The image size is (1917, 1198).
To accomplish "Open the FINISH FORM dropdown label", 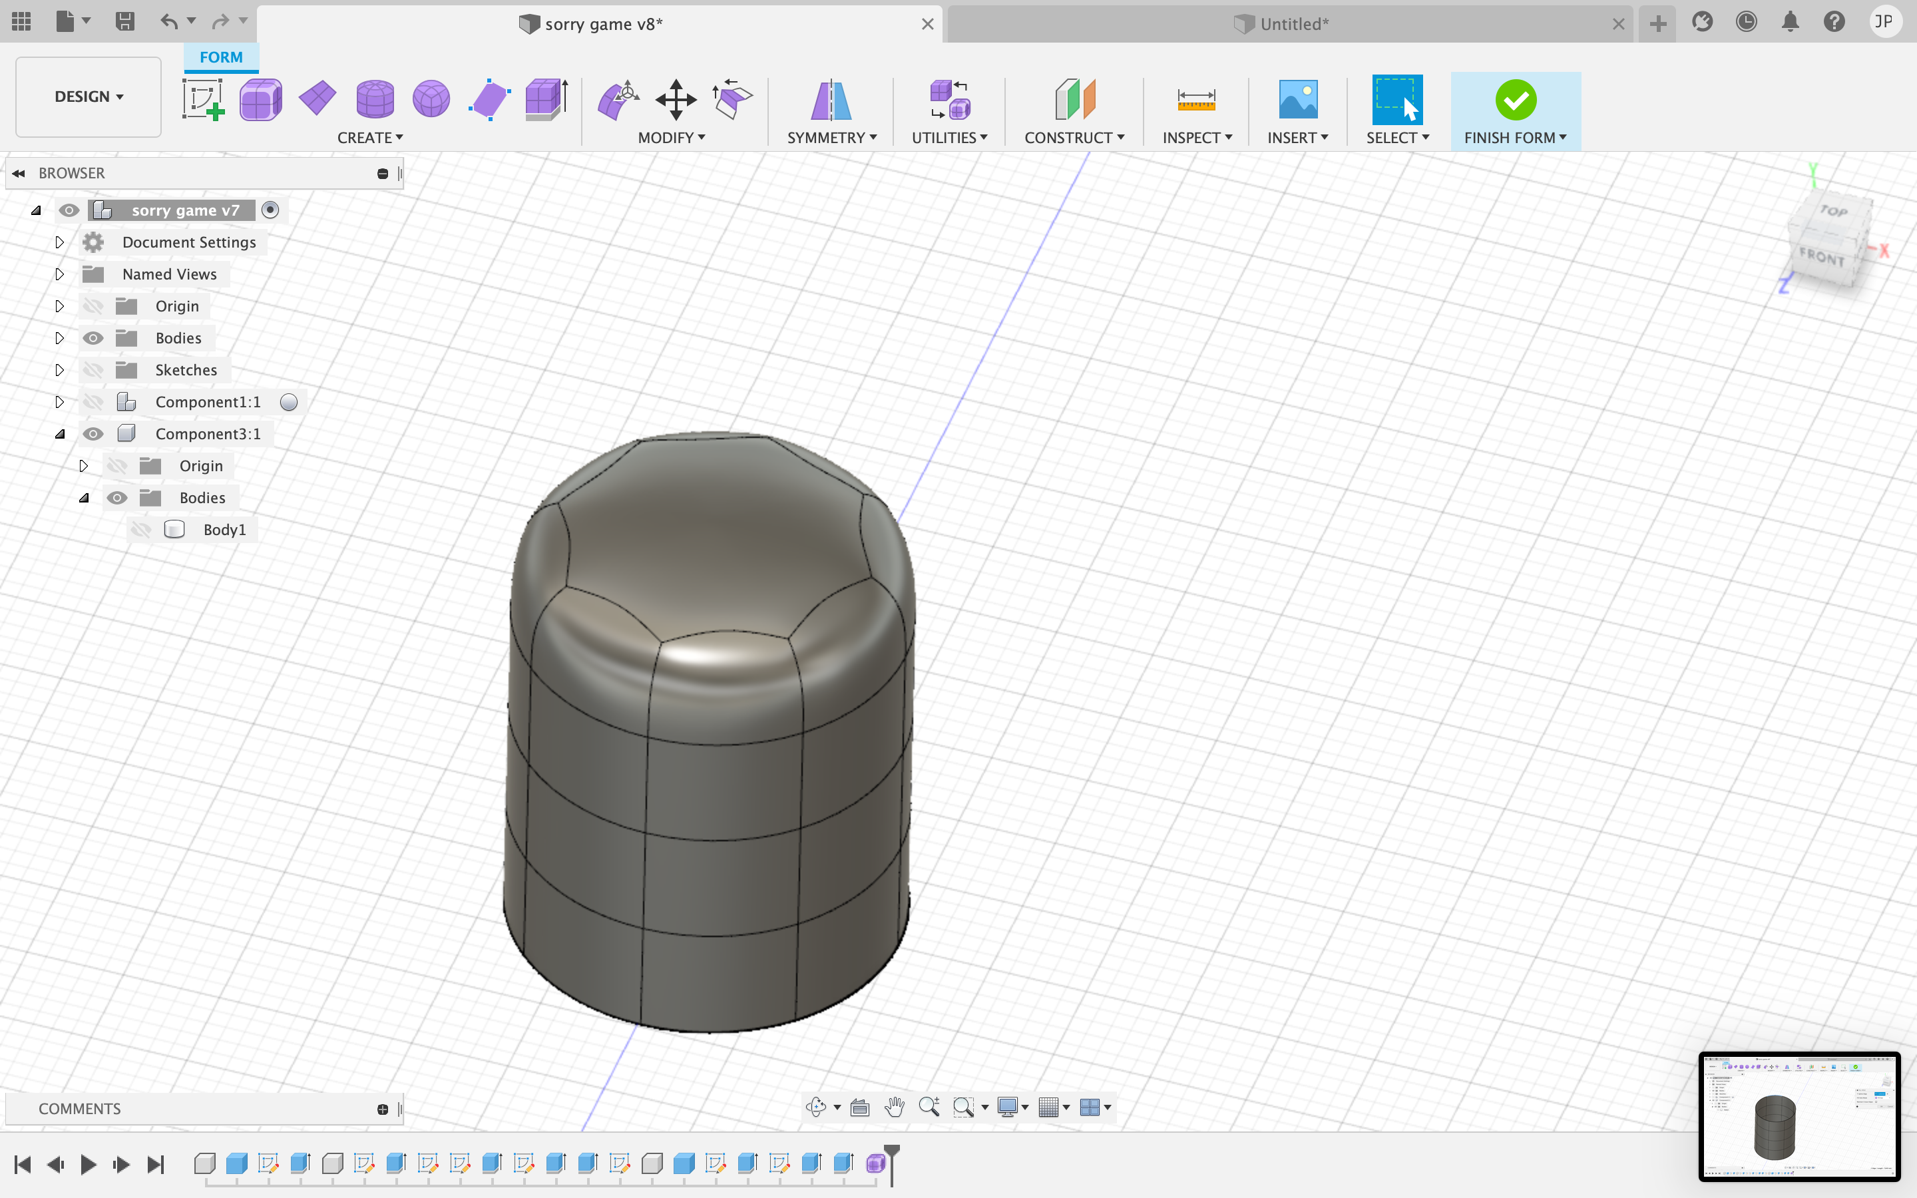I will (x=1516, y=138).
